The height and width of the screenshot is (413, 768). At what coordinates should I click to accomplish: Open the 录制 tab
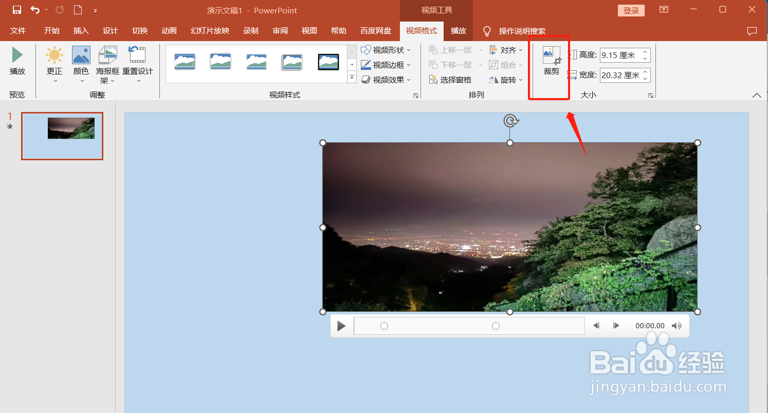pos(250,31)
